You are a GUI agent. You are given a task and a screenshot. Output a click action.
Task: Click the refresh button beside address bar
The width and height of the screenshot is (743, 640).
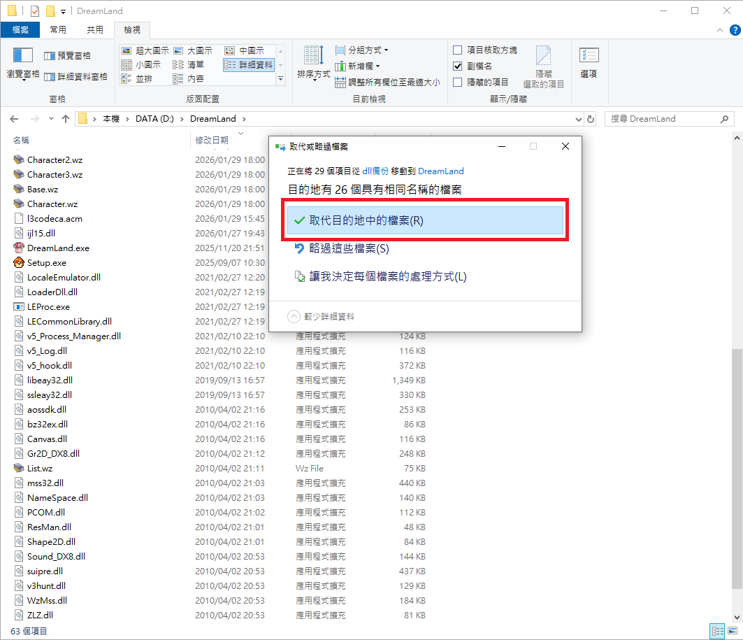tap(591, 119)
